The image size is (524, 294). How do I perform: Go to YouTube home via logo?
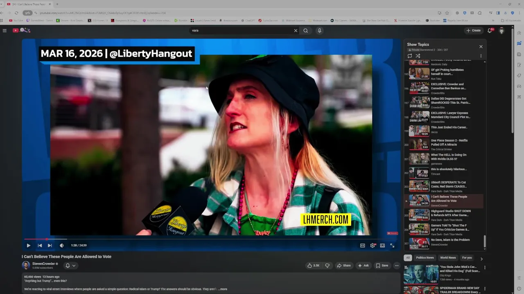tap(21, 30)
